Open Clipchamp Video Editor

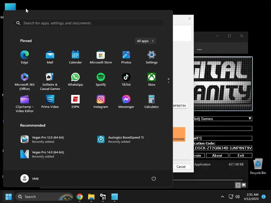(25, 104)
